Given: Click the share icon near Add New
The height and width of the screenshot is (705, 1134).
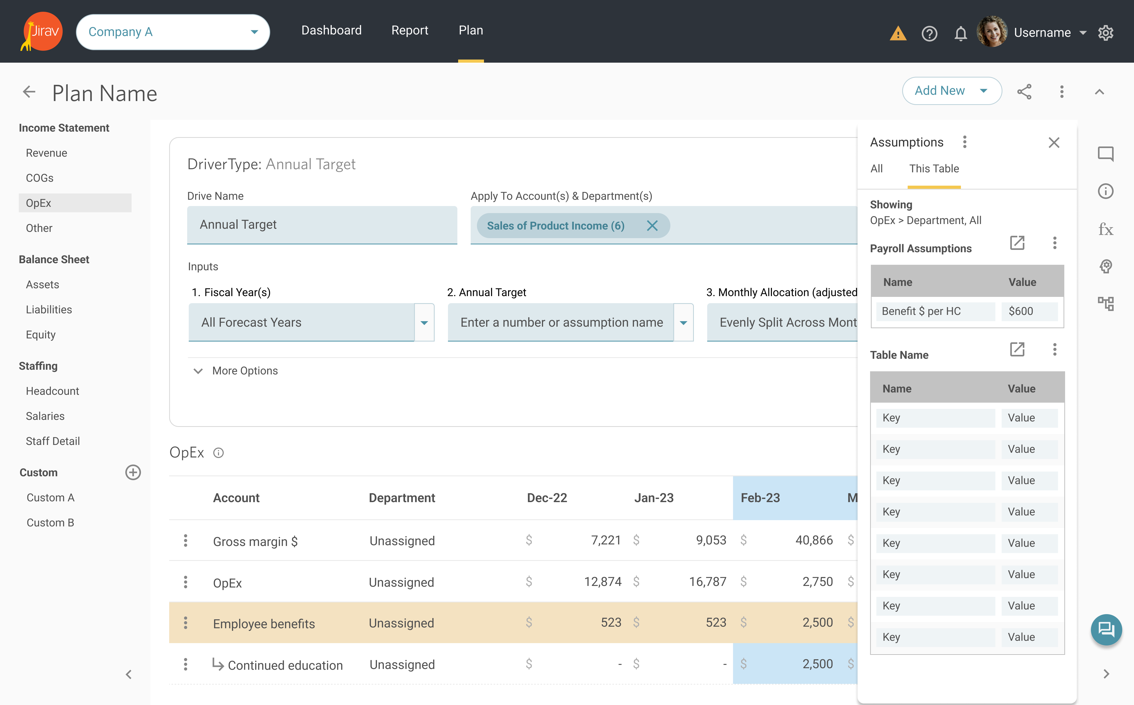Looking at the screenshot, I should tap(1024, 91).
